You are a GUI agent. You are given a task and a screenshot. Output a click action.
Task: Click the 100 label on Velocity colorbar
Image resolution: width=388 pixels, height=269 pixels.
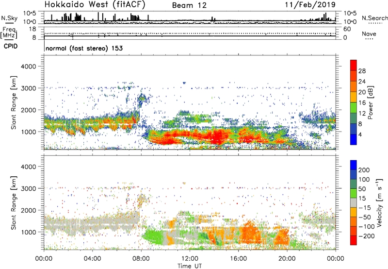[364, 180]
